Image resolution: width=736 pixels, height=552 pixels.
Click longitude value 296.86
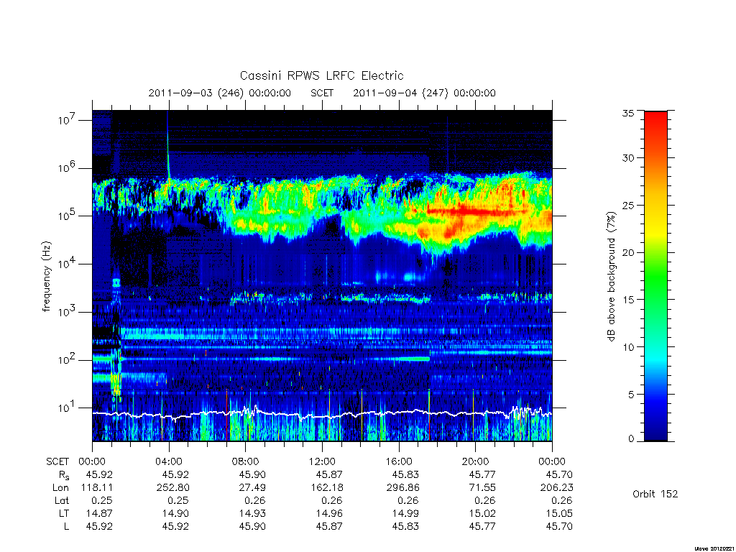402,488
